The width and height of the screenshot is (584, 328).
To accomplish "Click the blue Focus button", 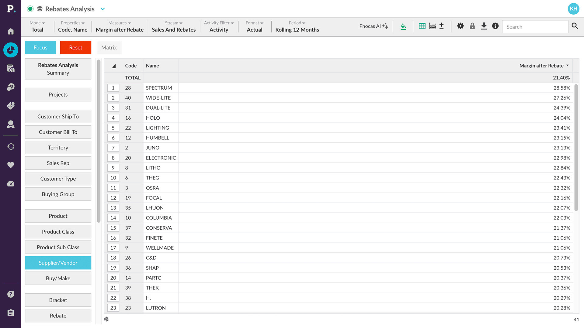I will (x=40, y=47).
